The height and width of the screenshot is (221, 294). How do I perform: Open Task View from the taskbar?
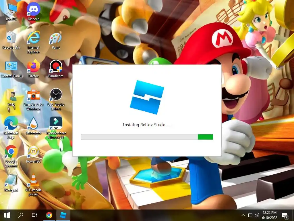(34, 215)
